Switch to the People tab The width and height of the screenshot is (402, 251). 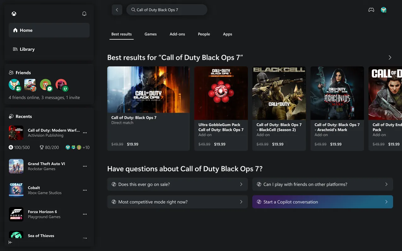pos(204,34)
